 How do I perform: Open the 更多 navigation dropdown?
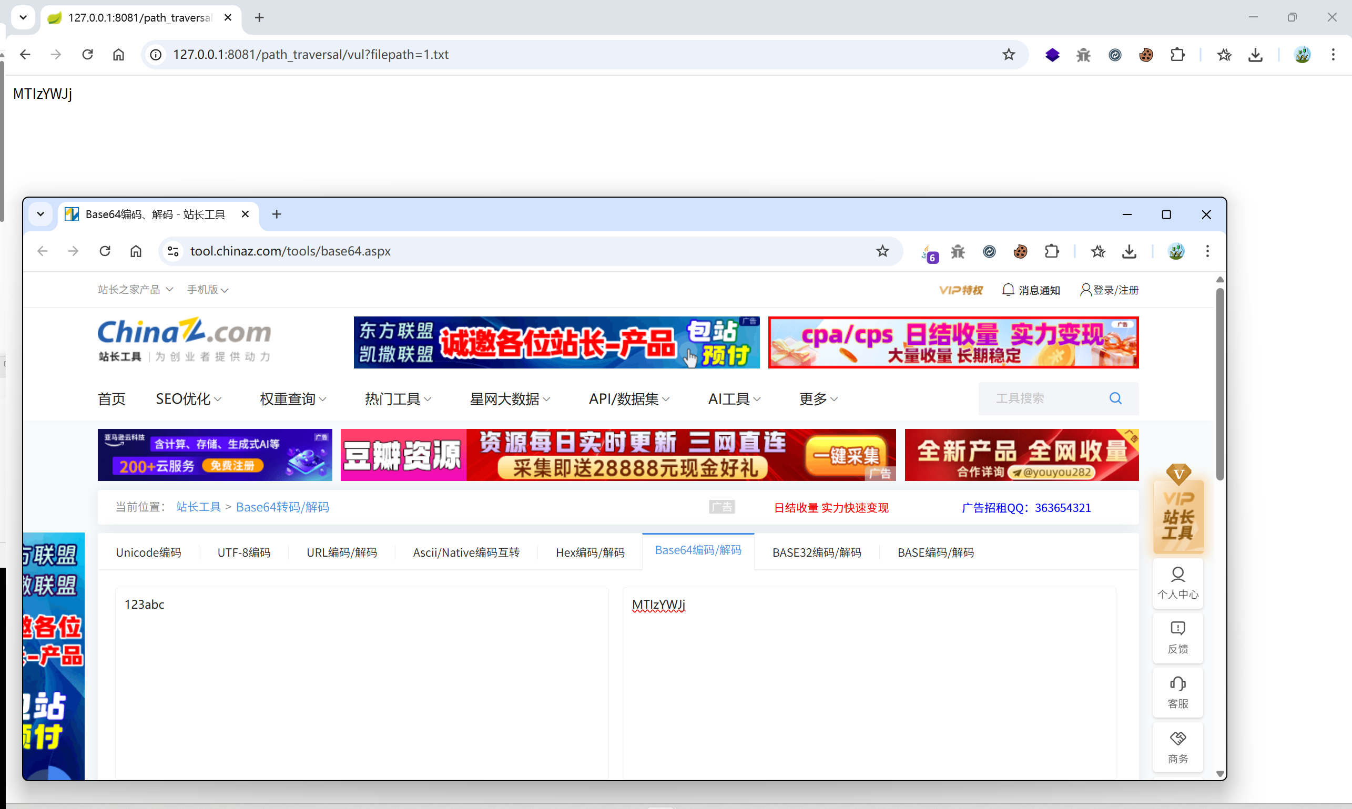point(818,399)
